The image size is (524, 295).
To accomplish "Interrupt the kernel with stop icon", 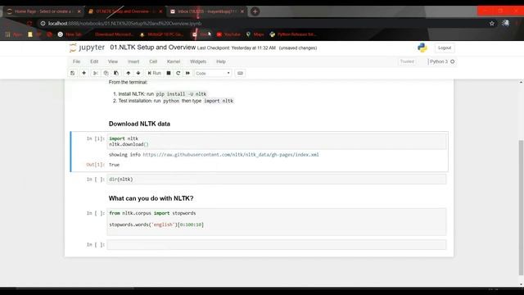I will coord(169,73).
